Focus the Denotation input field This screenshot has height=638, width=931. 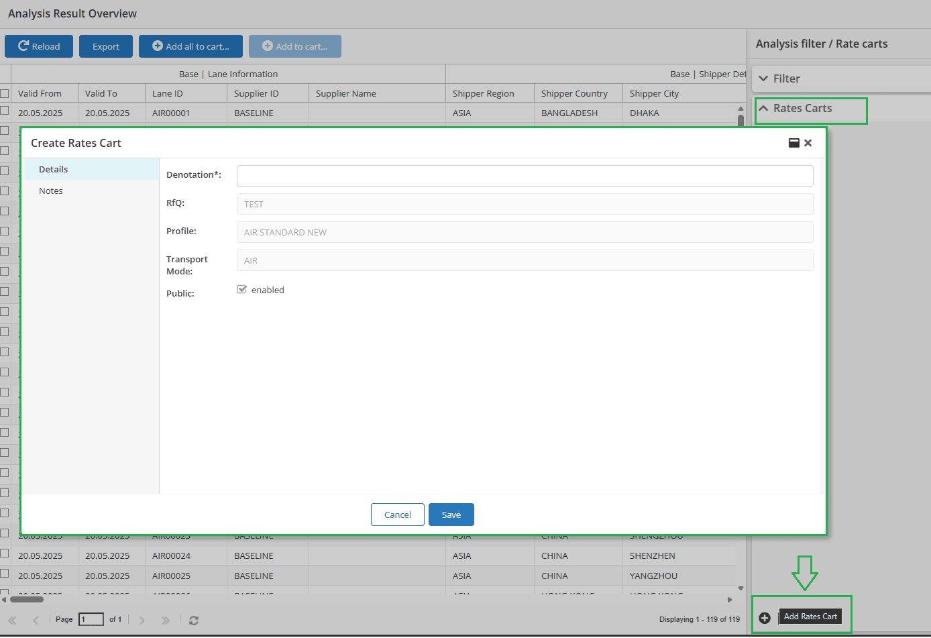click(525, 176)
